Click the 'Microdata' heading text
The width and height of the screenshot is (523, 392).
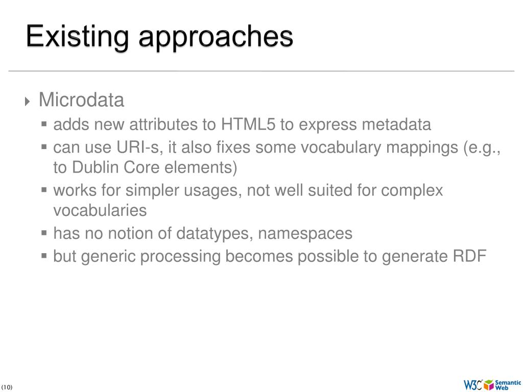click(x=81, y=100)
